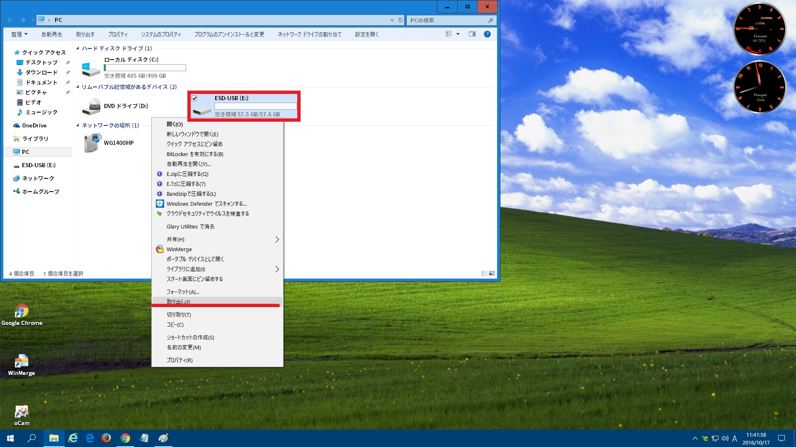The width and height of the screenshot is (796, 447).
Task: Click the taskbar search magnifier
Action: [x=32, y=438]
